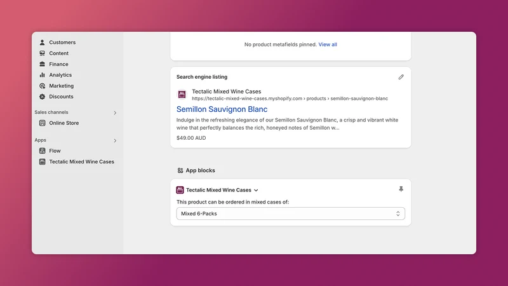508x286 pixels.
Task: Click the Discounts badge icon
Action: coord(42,97)
